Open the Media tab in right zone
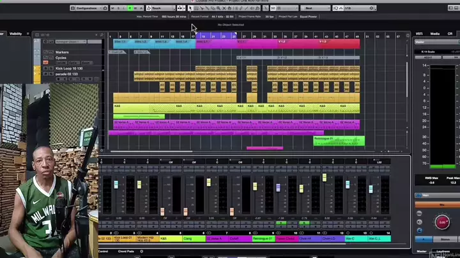460x258 pixels. point(435,33)
